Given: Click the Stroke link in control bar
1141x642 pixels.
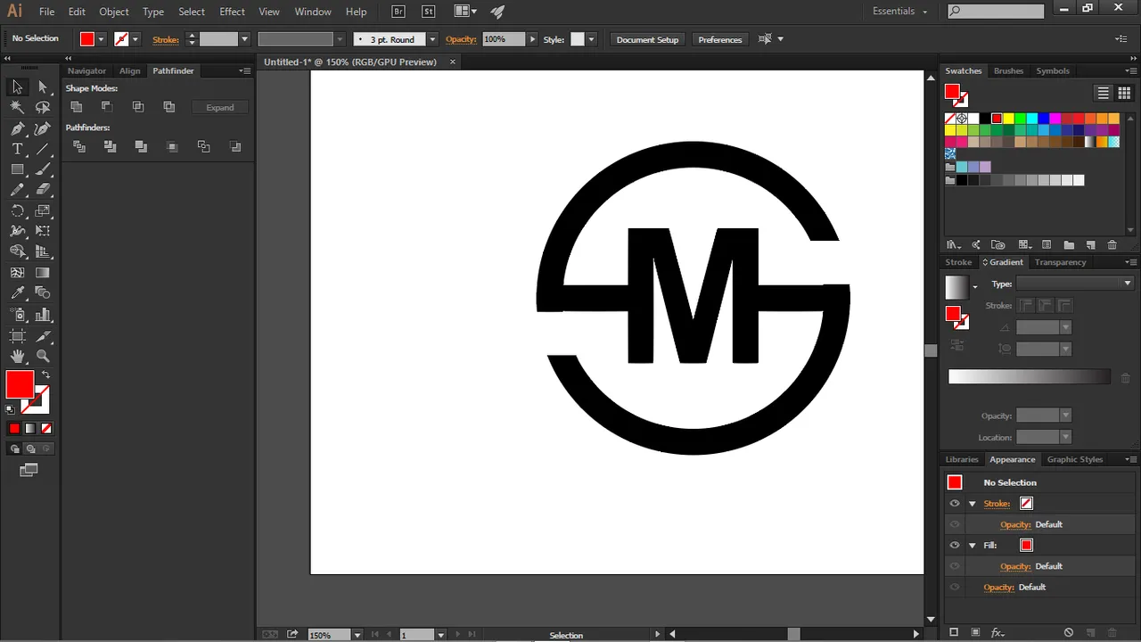Looking at the screenshot, I should pyautogui.click(x=166, y=39).
